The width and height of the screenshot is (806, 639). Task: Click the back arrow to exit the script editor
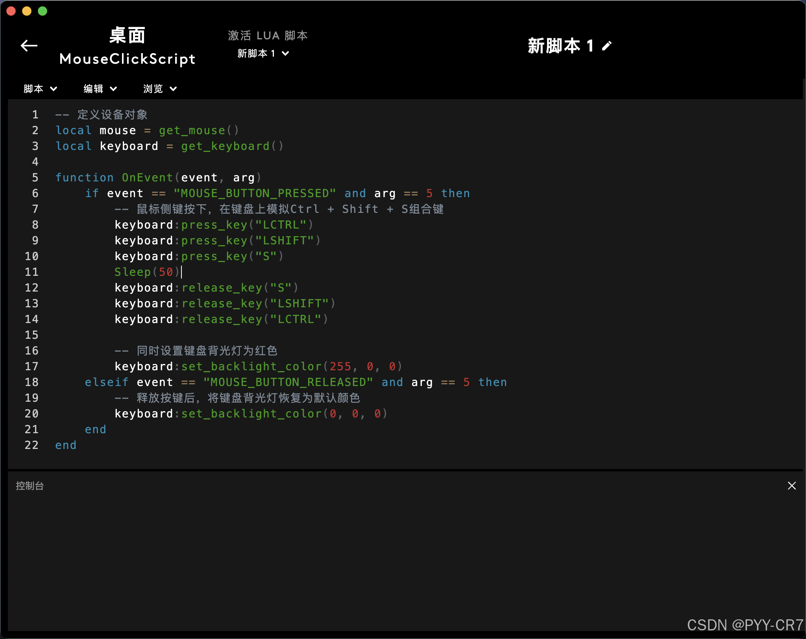pos(29,46)
